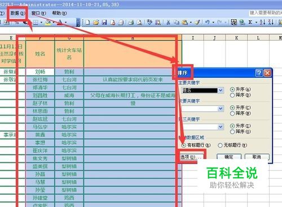The height and width of the screenshot is (207, 282).
Task: Select the Format Painter brush icon
Action: click(197, 23)
